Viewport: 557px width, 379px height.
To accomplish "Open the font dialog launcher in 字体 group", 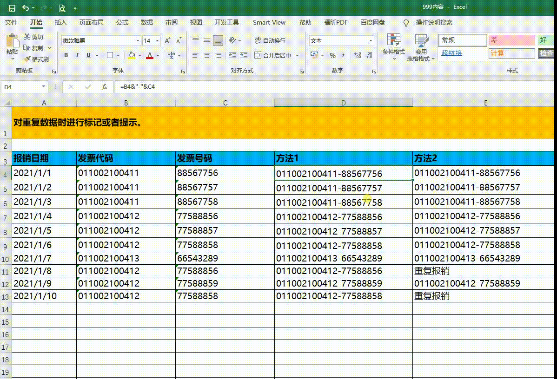I will click(183, 72).
